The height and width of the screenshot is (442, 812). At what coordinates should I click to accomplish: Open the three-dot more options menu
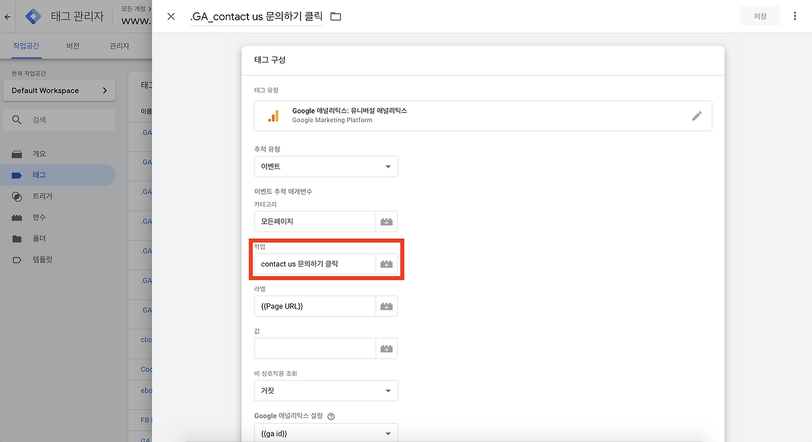point(795,16)
